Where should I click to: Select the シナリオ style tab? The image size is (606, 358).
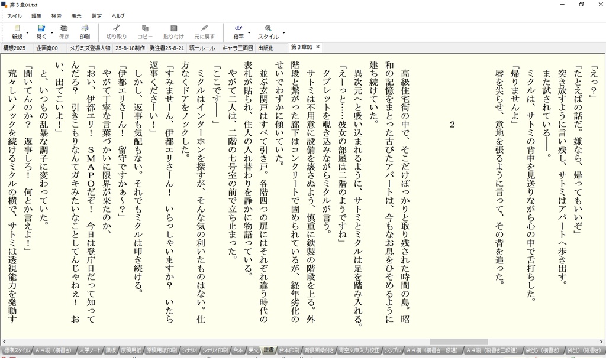[190, 350]
